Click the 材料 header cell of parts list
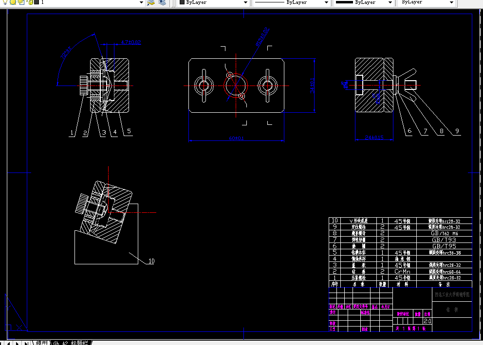The image size is (483, 345). [402, 284]
